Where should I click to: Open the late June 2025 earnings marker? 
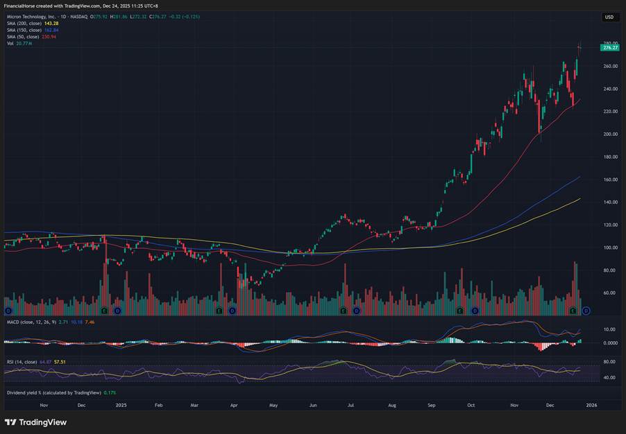[344, 311]
